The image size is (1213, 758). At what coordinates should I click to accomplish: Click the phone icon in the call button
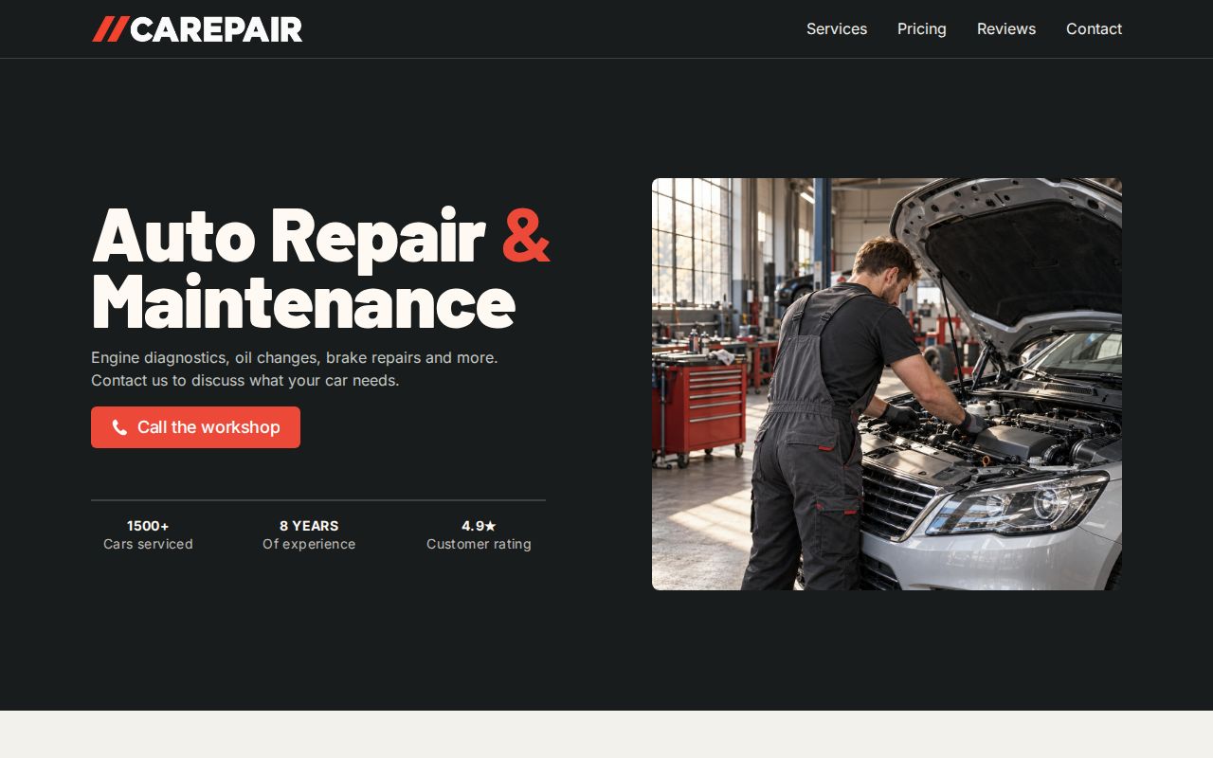[x=119, y=427]
